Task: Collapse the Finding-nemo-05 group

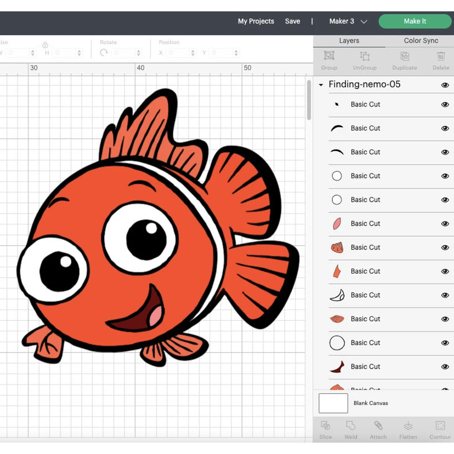Action: (321, 84)
